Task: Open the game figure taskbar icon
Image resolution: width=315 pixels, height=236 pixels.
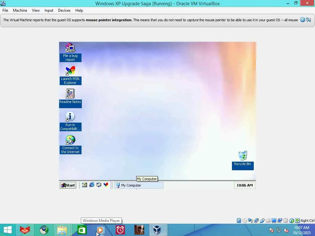Action: (x=139, y=230)
